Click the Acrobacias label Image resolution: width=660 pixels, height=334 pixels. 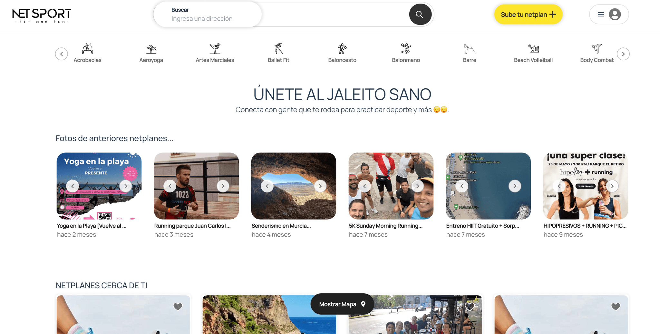pyautogui.click(x=87, y=60)
